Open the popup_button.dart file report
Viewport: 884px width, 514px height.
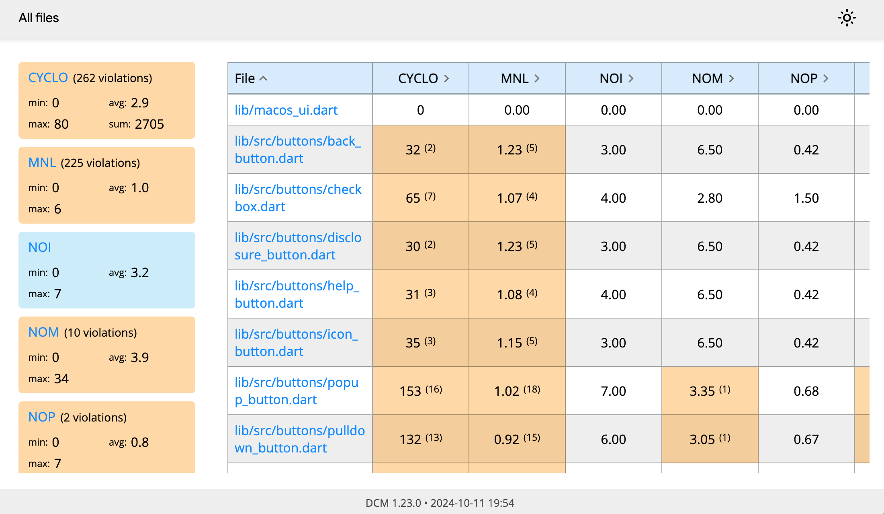click(297, 391)
